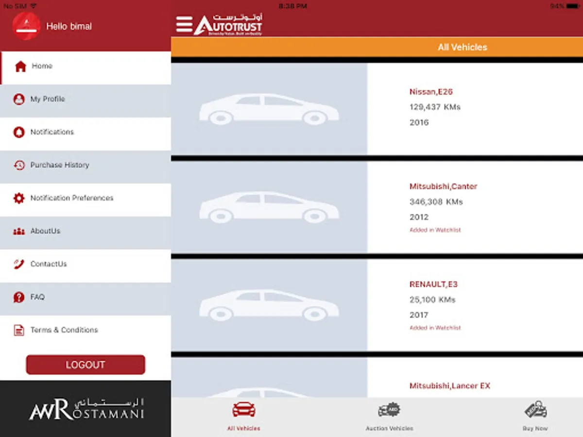Tap the battery indicator in status bar
This screenshot has height=437, width=583.
pos(572,6)
